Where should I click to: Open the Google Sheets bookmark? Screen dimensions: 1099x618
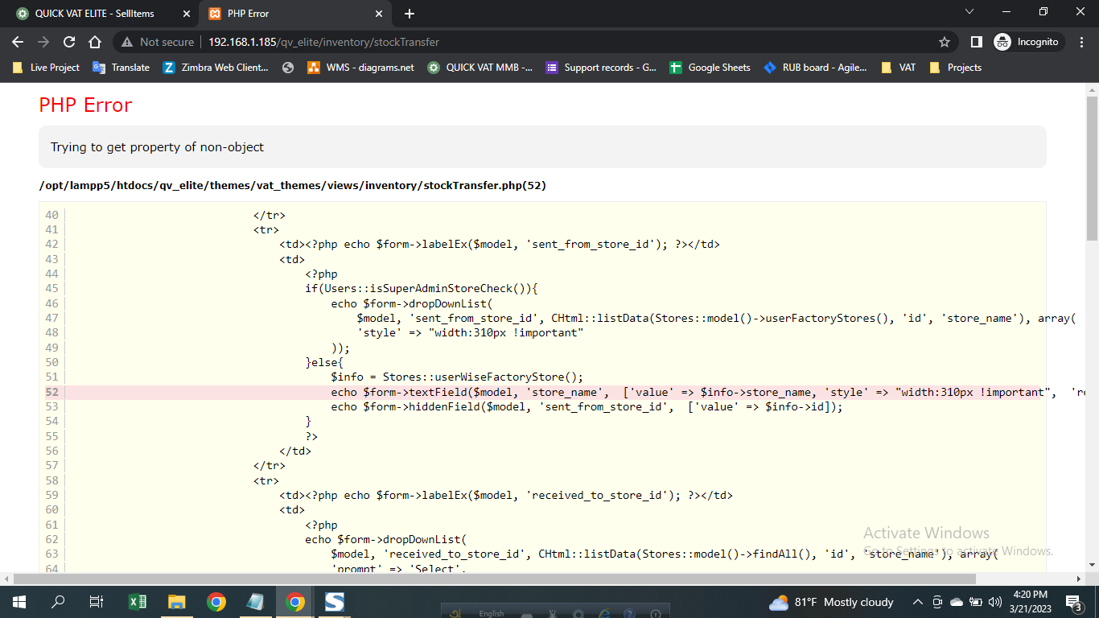pos(710,68)
